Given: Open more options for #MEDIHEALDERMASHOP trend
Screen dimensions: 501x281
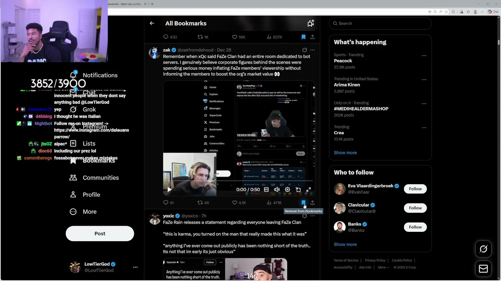Looking at the screenshot, I should [424, 104].
